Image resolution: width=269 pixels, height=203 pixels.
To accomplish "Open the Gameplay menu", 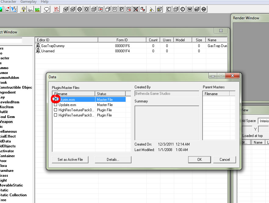I will (28, 2).
